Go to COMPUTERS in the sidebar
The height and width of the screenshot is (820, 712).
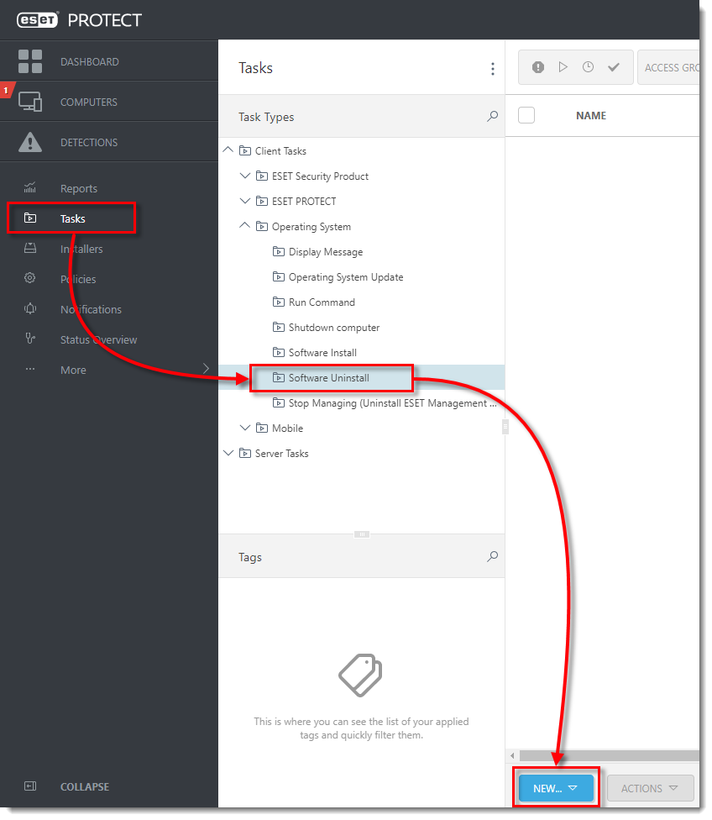point(89,102)
